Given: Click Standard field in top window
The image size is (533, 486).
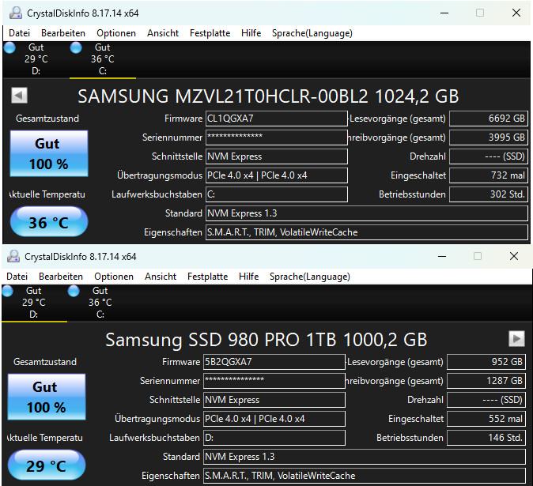Looking at the screenshot, I should tap(366, 213).
